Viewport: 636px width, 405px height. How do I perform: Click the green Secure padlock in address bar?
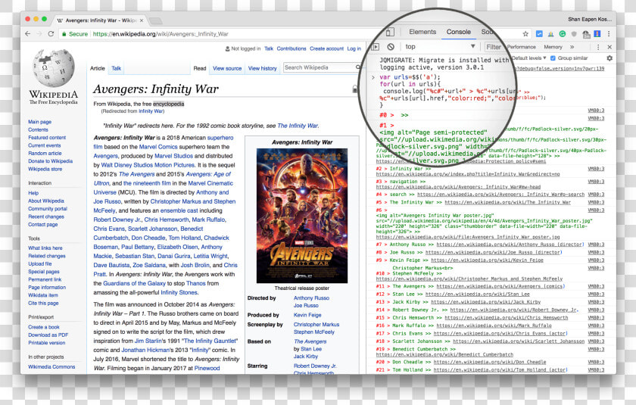click(x=64, y=34)
